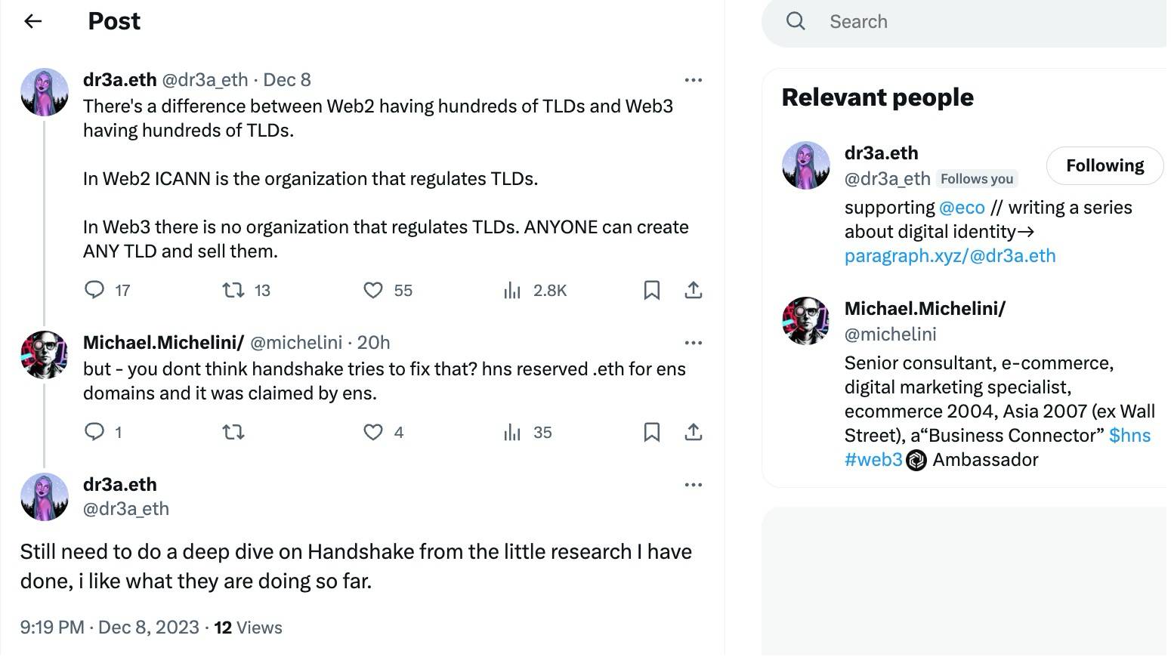
Task: Like dr3a.eth's post with 55 likes
Action: 373,290
